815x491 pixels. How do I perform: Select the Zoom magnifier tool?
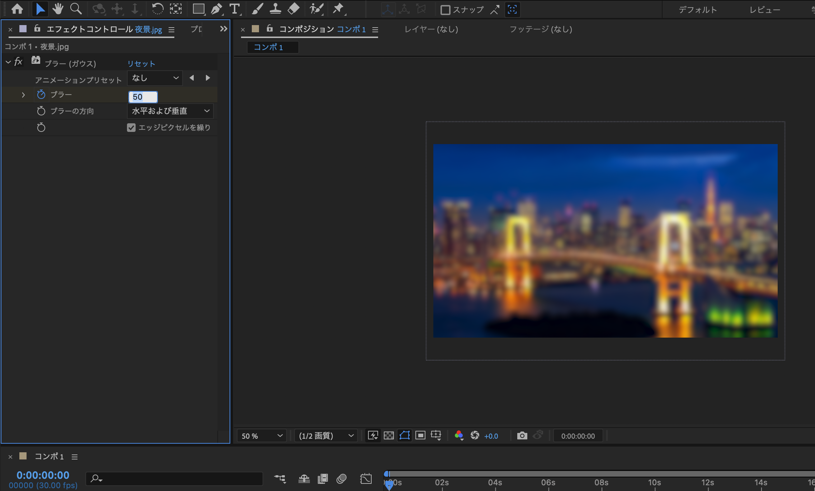tap(76, 9)
